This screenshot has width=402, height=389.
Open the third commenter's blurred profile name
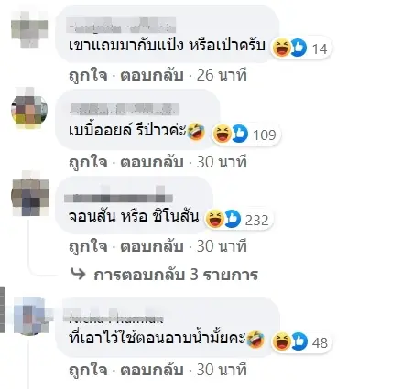pos(119,196)
